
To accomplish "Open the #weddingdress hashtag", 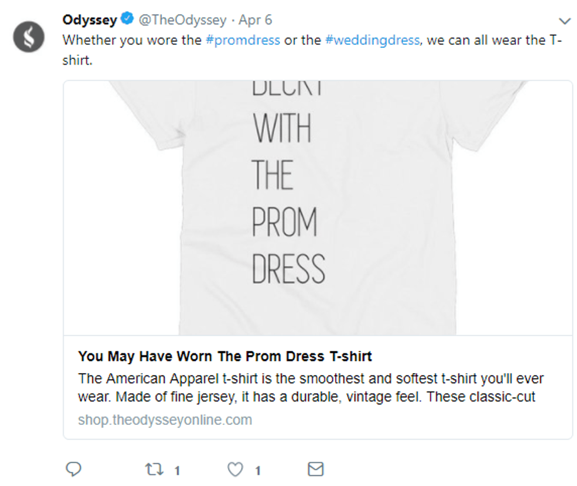I will [373, 41].
